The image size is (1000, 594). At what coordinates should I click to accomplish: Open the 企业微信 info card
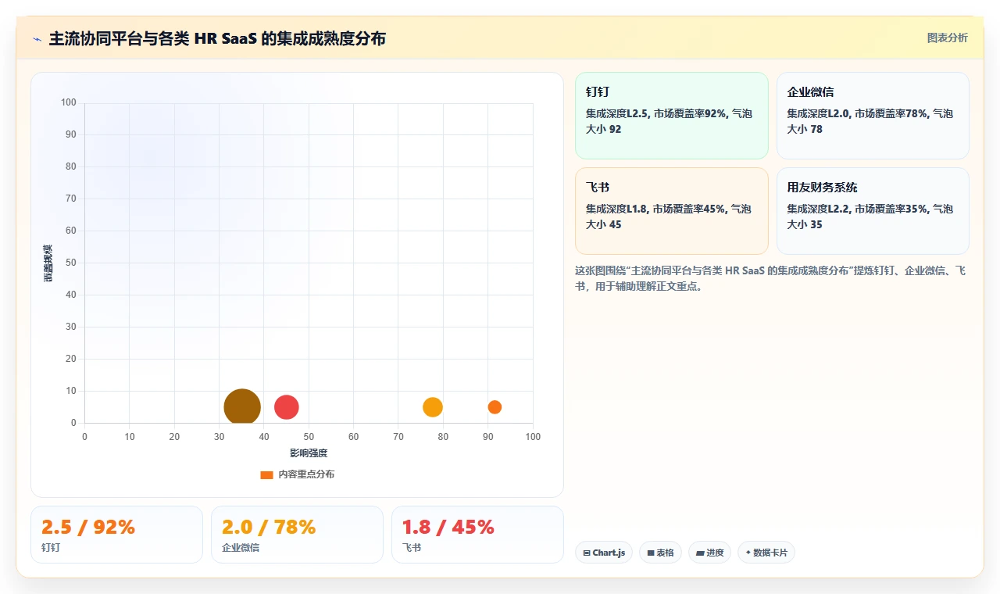point(873,116)
